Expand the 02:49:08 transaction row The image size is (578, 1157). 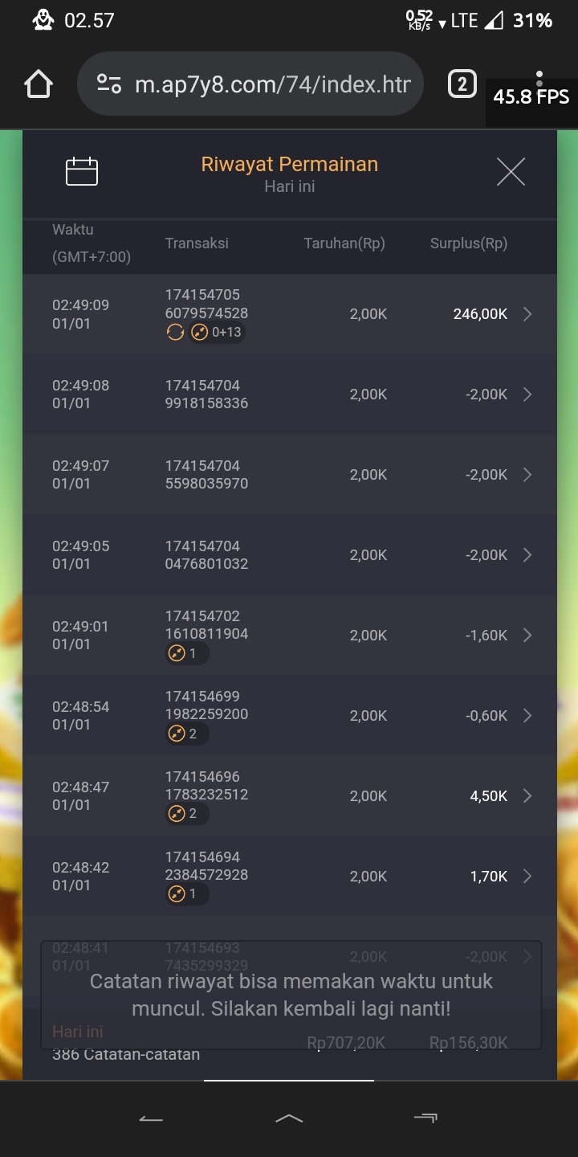click(x=527, y=395)
